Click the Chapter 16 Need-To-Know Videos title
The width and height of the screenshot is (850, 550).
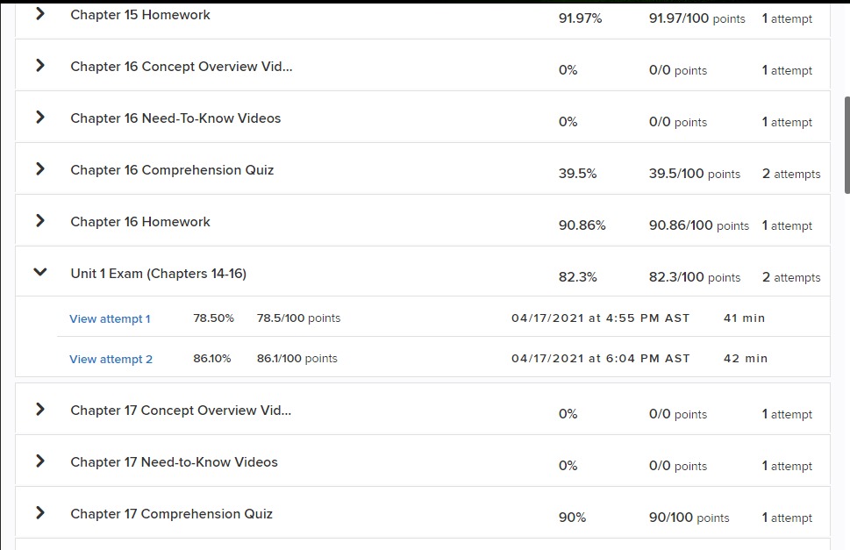[175, 118]
